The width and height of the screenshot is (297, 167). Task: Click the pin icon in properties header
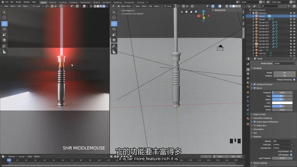pyautogui.click(x=294, y=59)
